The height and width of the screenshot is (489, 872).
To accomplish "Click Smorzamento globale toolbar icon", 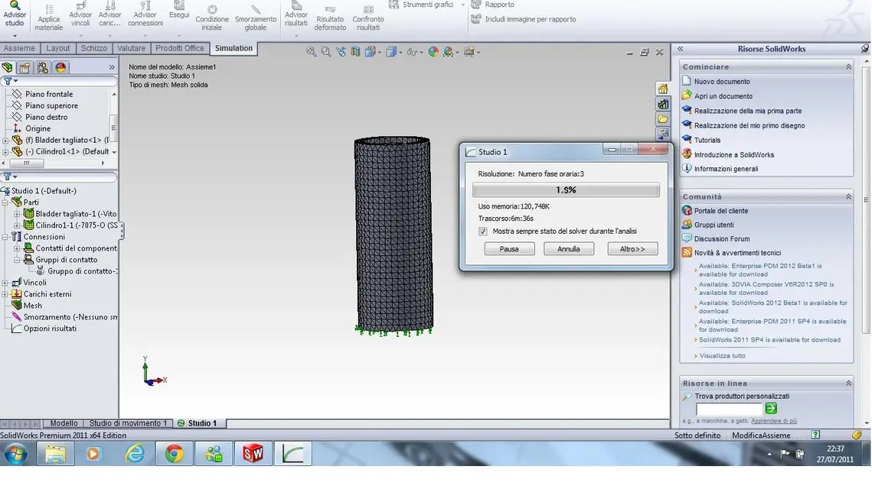I will [x=255, y=18].
